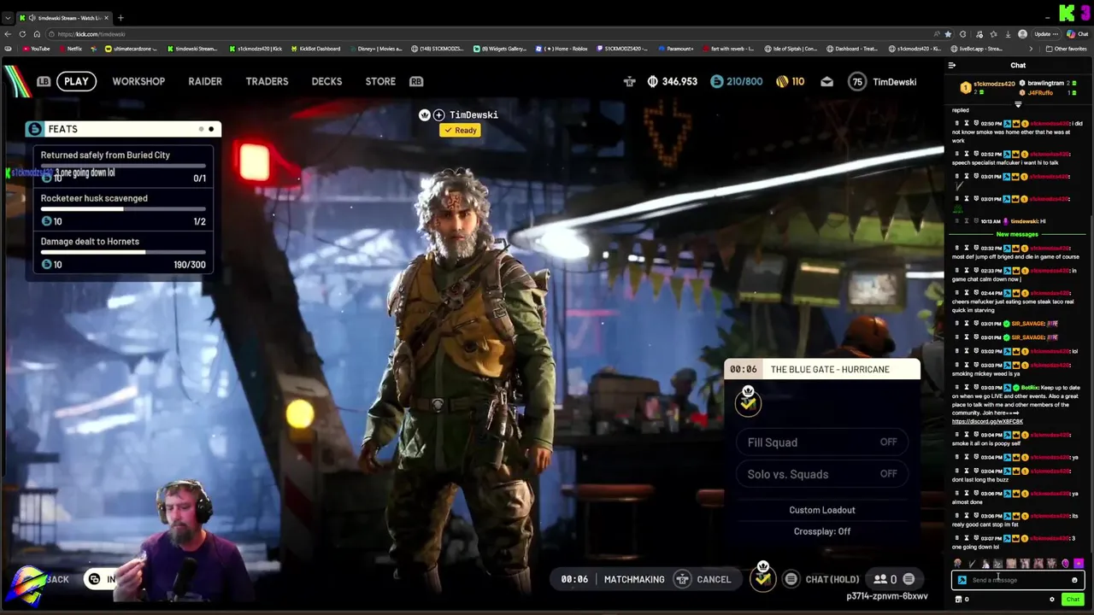
Task: Open the KickBot Dashboard bookmark
Action: [315, 49]
